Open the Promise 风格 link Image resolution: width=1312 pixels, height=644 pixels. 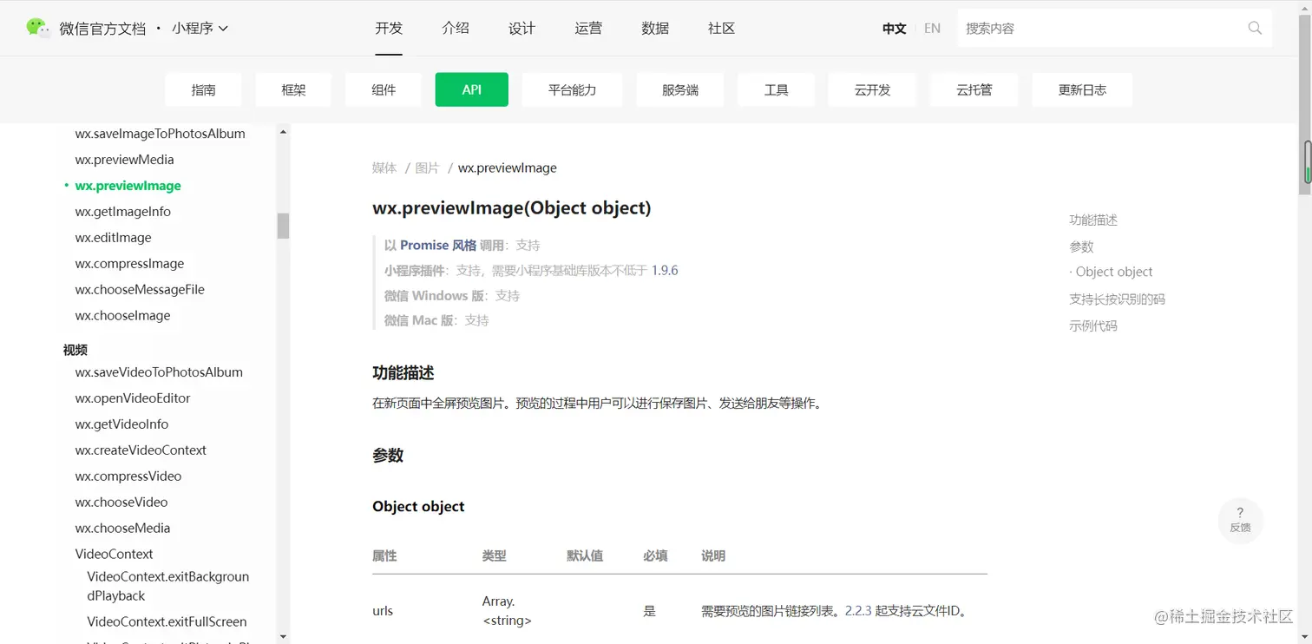[438, 246]
